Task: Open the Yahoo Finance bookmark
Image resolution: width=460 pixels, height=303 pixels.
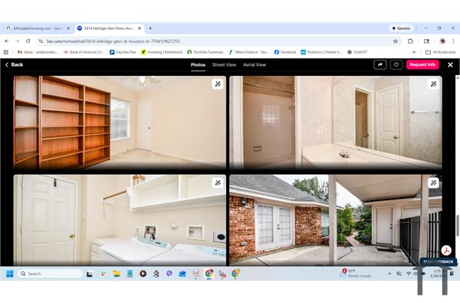Action: [x=248, y=52]
